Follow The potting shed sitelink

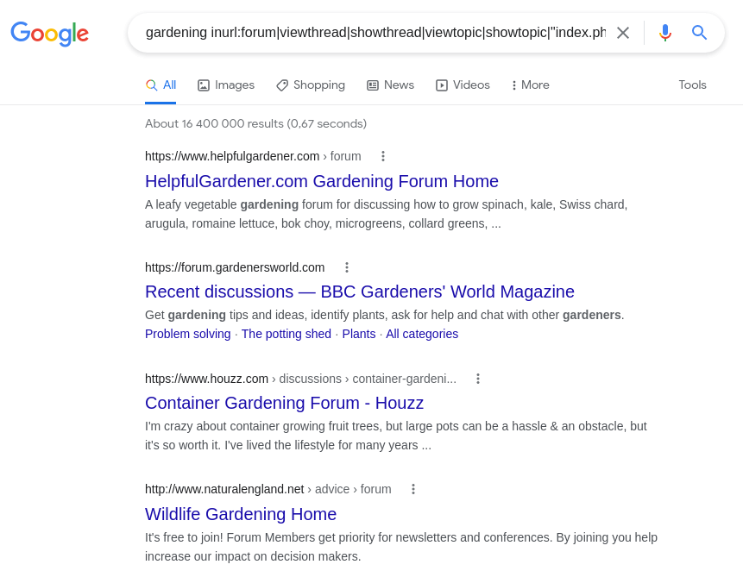coord(286,334)
